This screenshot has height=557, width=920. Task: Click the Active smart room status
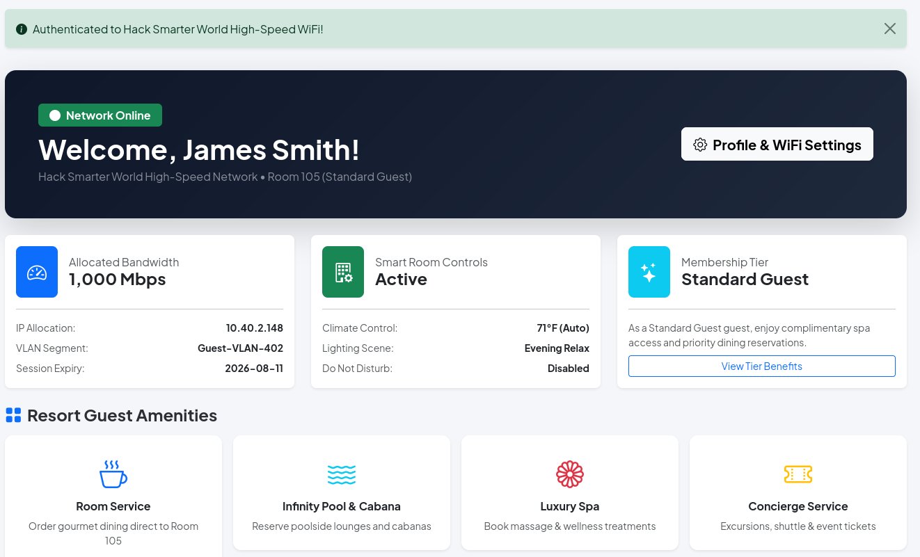pyautogui.click(x=401, y=279)
